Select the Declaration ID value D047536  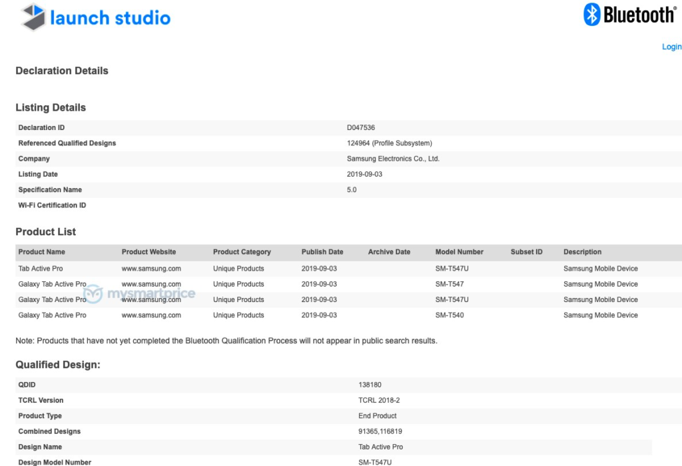click(x=360, y=127)
